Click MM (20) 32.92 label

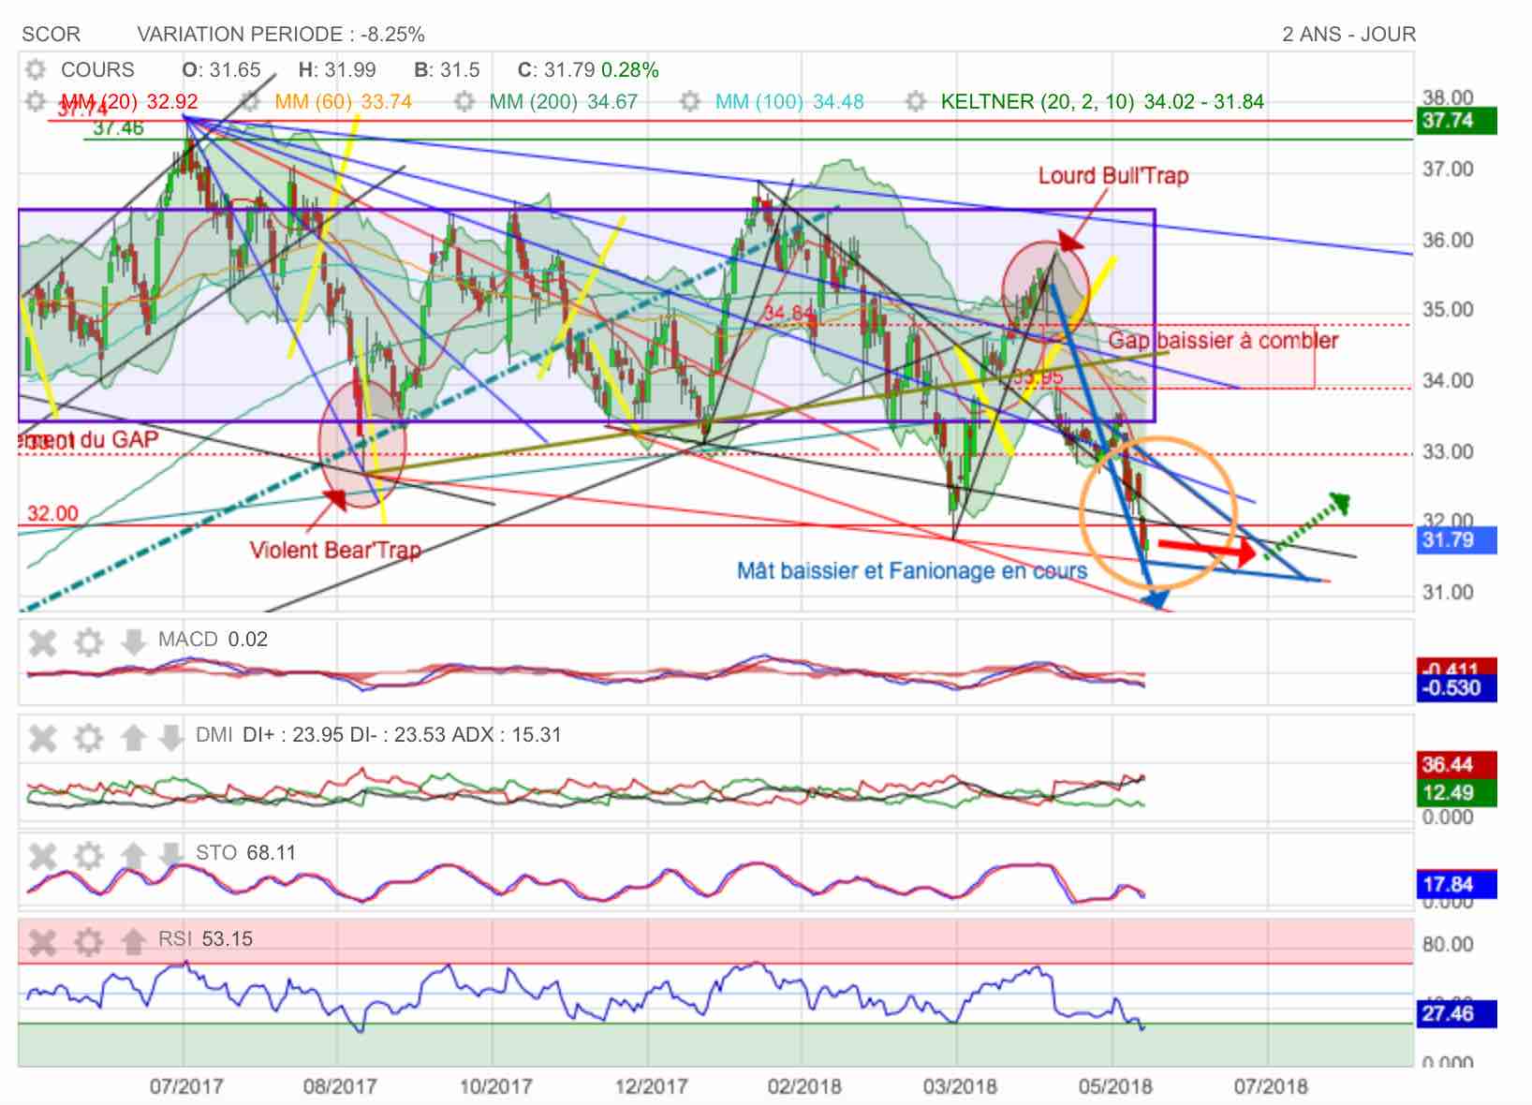129,101
